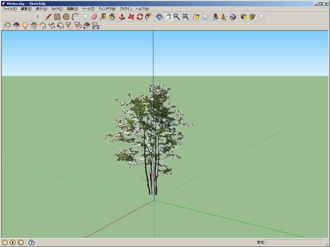Select the Rectangle drawing tool

(x=57, y=17)
